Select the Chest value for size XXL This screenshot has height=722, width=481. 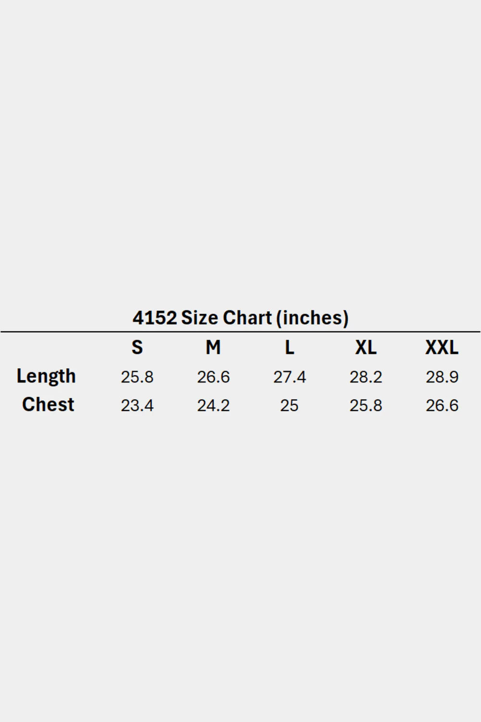442,406
